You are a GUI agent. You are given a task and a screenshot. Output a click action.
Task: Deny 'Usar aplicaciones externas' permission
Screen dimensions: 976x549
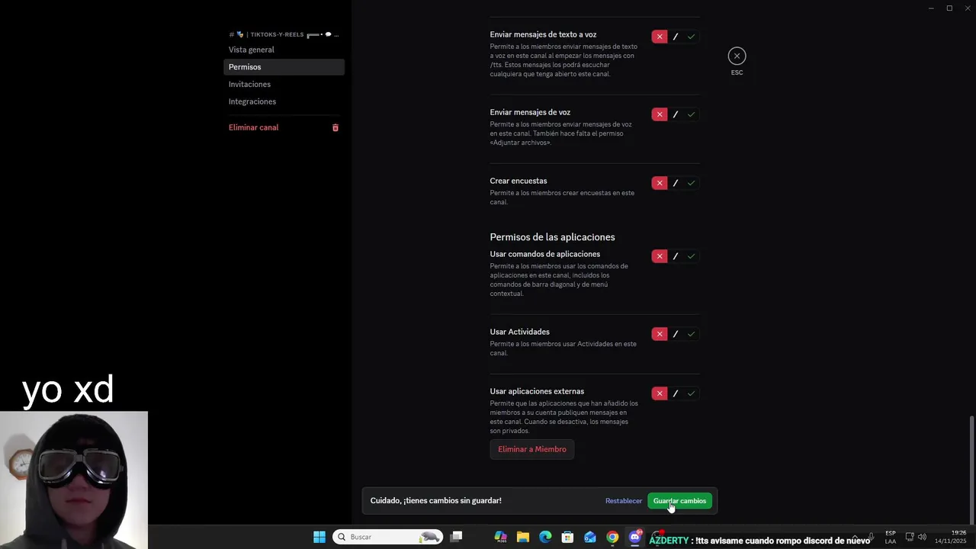click(660, 393)
